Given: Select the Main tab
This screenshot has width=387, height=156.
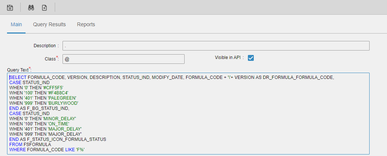Looking at the screenshot, I should pyautogui.click(x=16, y=24).
